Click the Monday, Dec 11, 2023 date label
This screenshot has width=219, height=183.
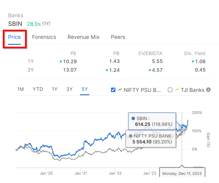pyautogui.click(x=182, y=174)
